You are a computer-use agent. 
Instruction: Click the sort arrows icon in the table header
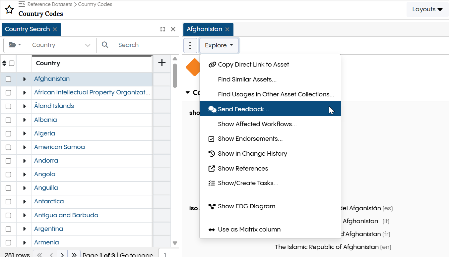point(4,63)
